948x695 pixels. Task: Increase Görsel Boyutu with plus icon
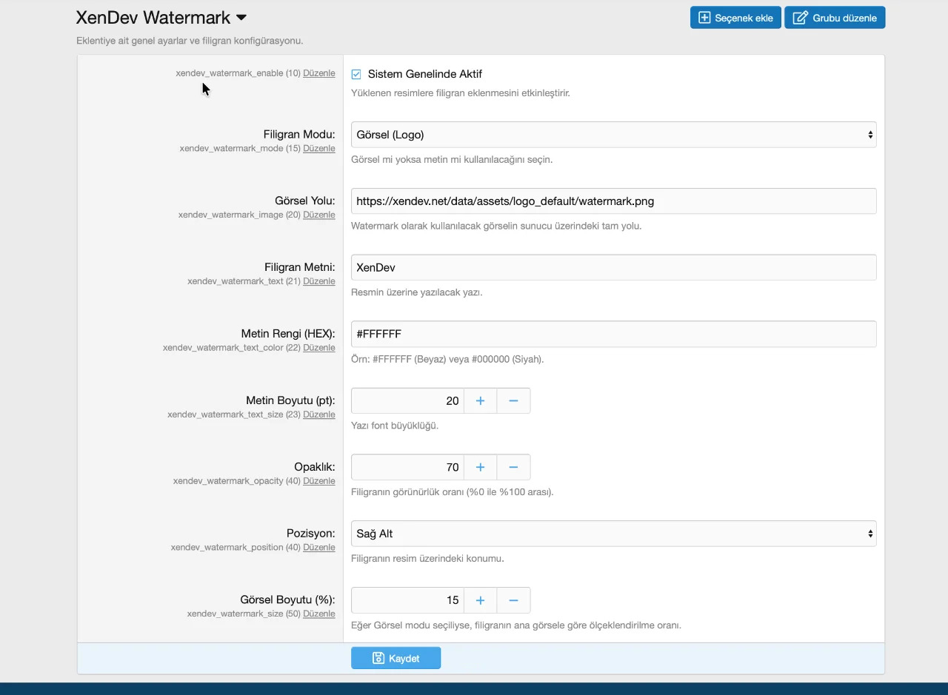pyautogui.click(x=480, y=600)
